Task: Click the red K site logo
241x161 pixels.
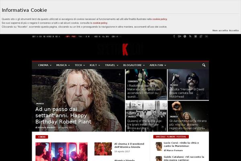Action: tap(125, 50)
